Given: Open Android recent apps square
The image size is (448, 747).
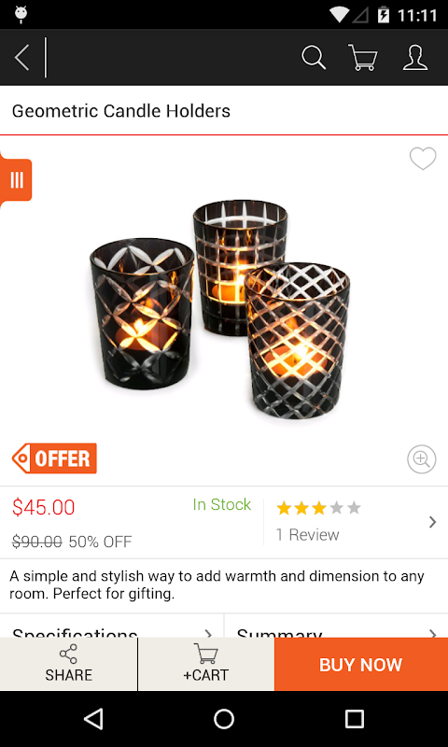Looking at the screenshot, I should (355, 718).
